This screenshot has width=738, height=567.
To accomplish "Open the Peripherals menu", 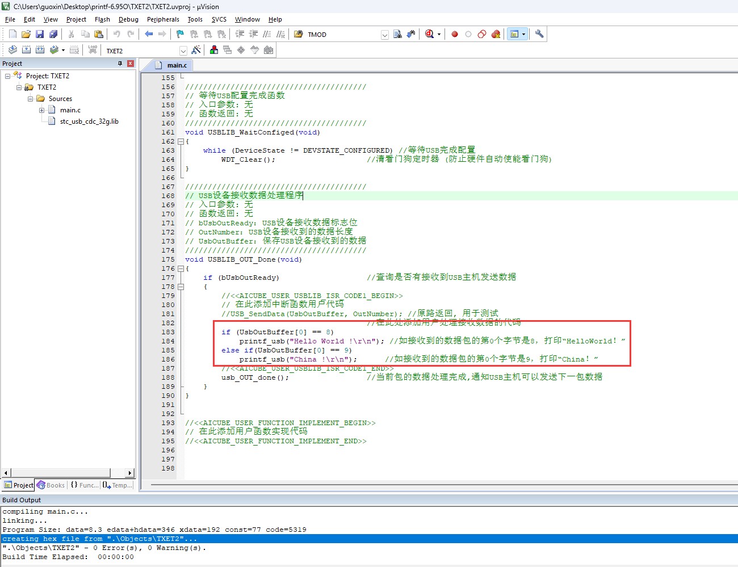I will coord(163,19).
